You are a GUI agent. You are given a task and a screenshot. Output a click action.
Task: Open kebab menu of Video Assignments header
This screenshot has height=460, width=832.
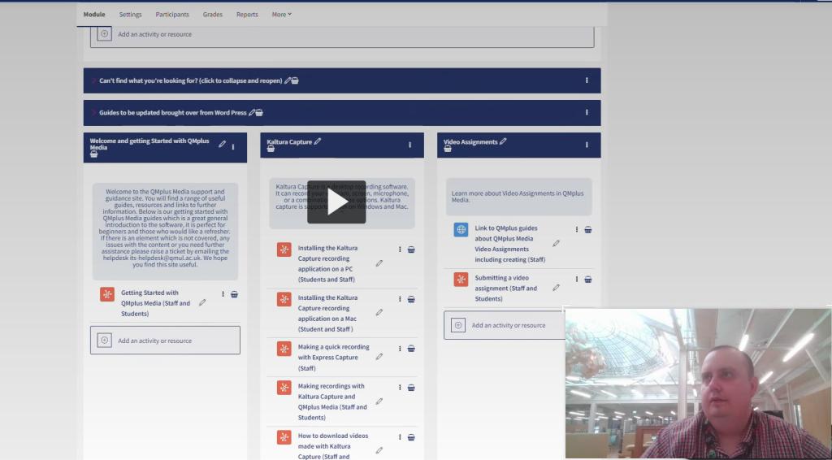pos(587,145)
